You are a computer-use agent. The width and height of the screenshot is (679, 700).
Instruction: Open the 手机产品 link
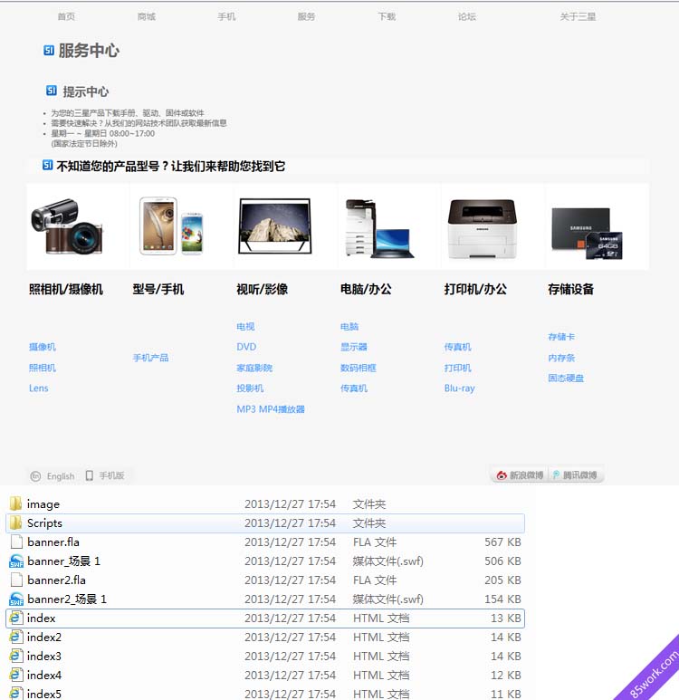click(151, 358)
